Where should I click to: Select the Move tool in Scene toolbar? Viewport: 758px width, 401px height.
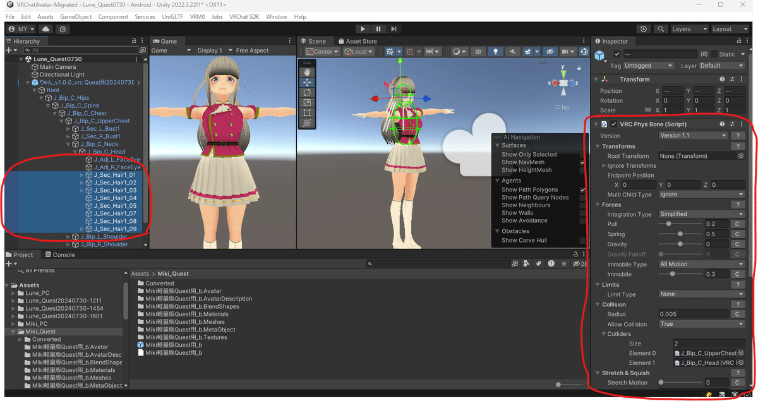(307, 82)
